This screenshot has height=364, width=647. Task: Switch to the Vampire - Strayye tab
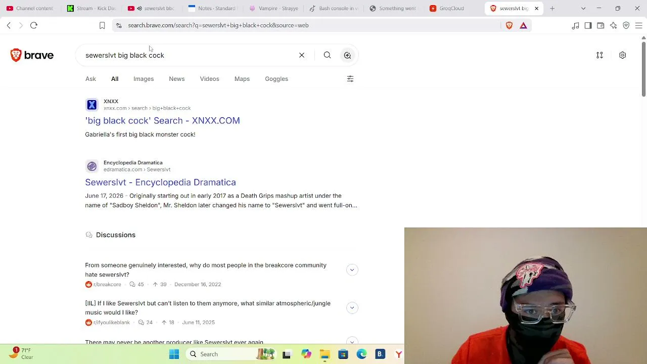point(273,8)
